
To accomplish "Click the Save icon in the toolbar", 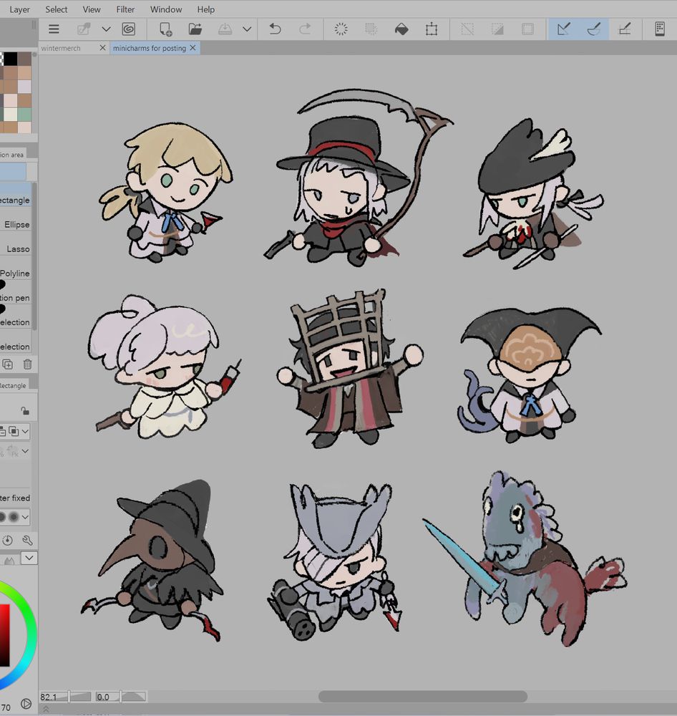I will pyautogui.click(x=225, y=29).
